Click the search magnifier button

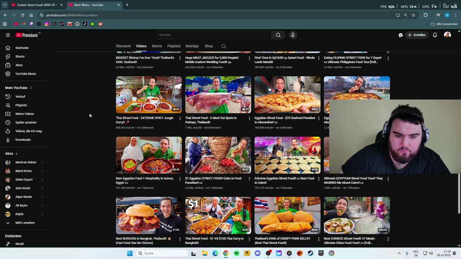(278, 35)
